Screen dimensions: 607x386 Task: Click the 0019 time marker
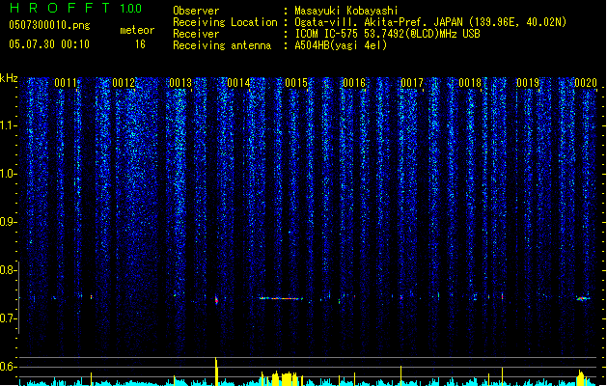(x=528, y=83)
